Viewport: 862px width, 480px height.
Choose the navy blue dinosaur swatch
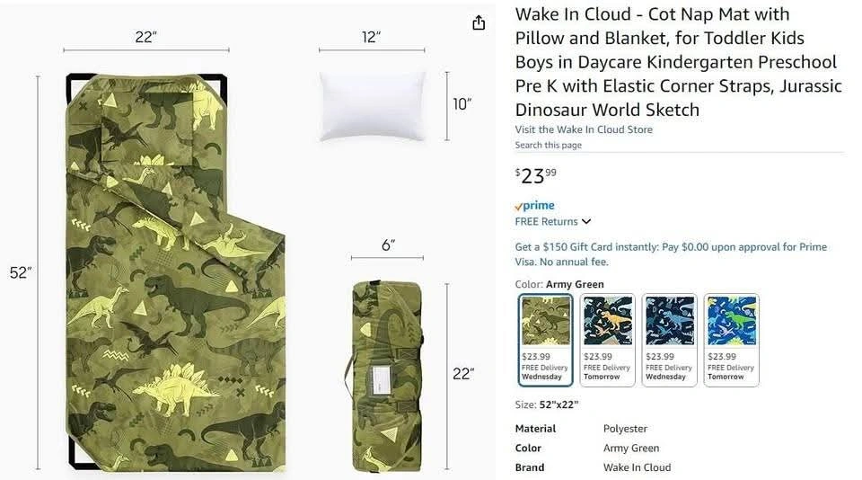point(670,340)
